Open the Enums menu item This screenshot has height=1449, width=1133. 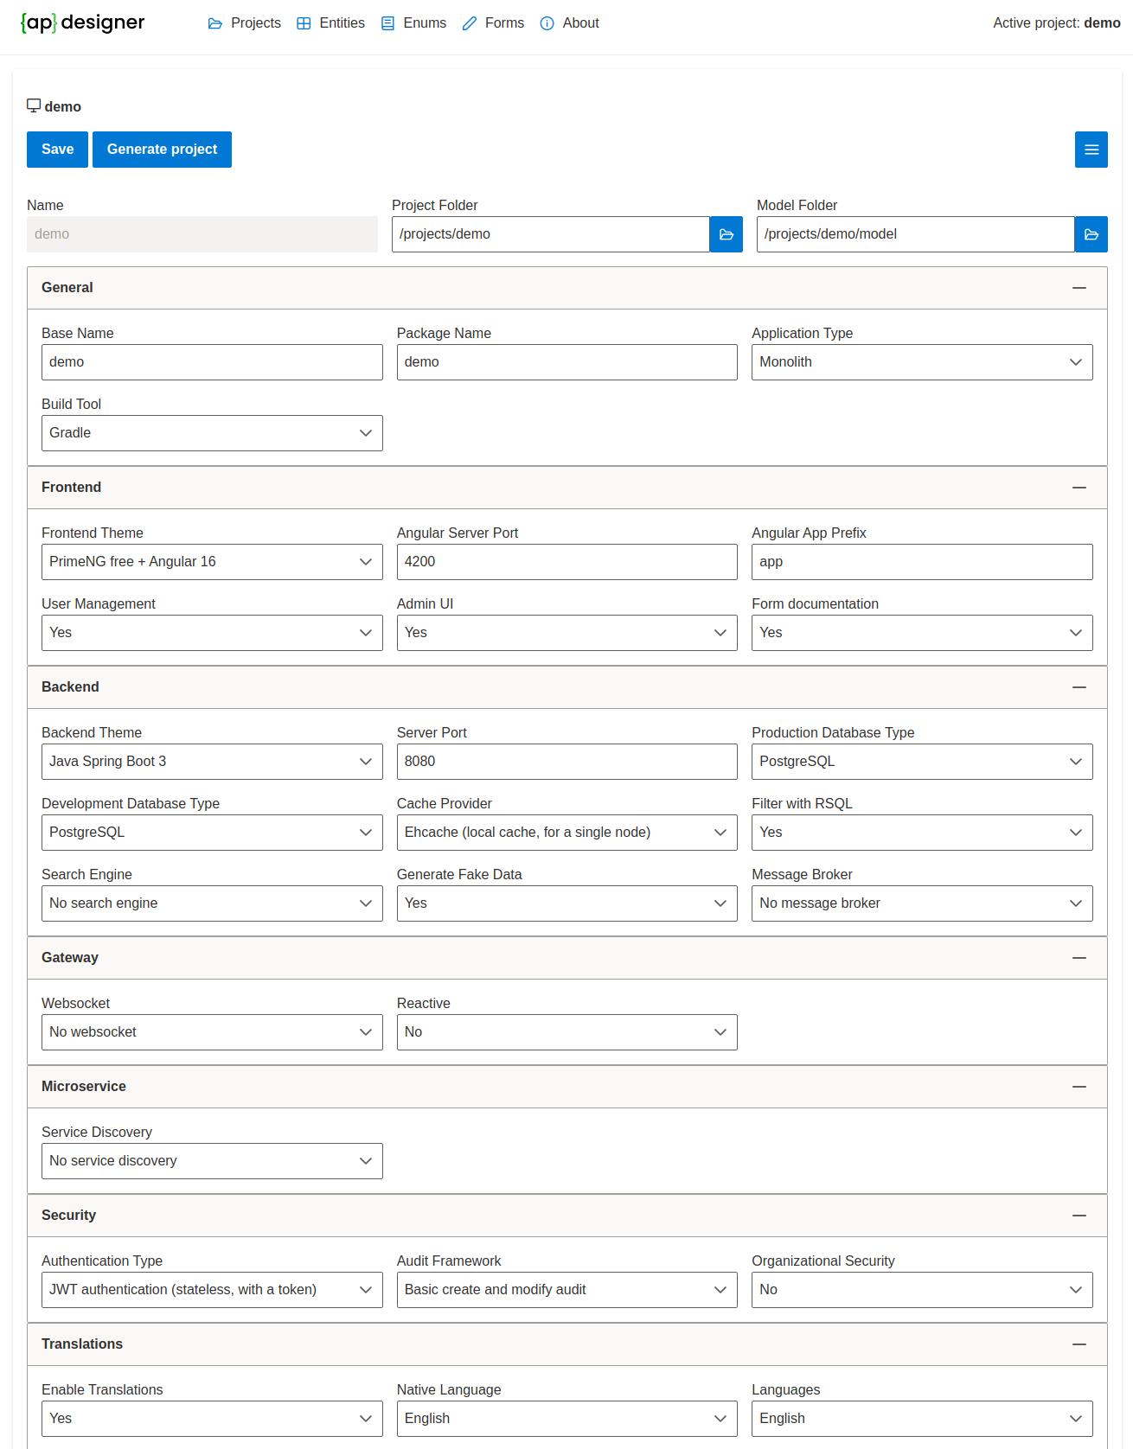tap(414, 23)
